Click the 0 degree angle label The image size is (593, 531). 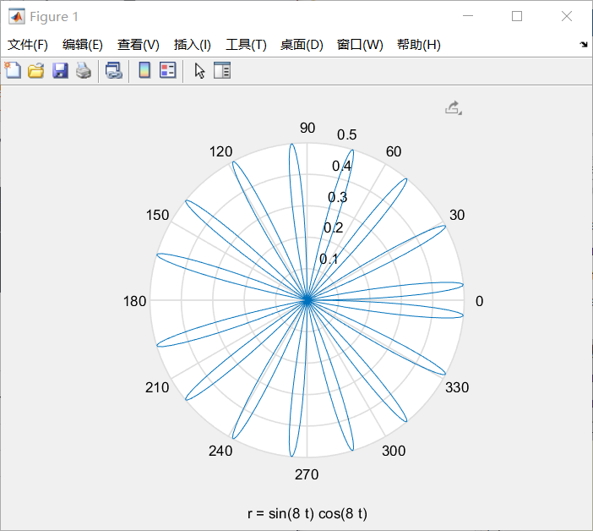point(479,301)
